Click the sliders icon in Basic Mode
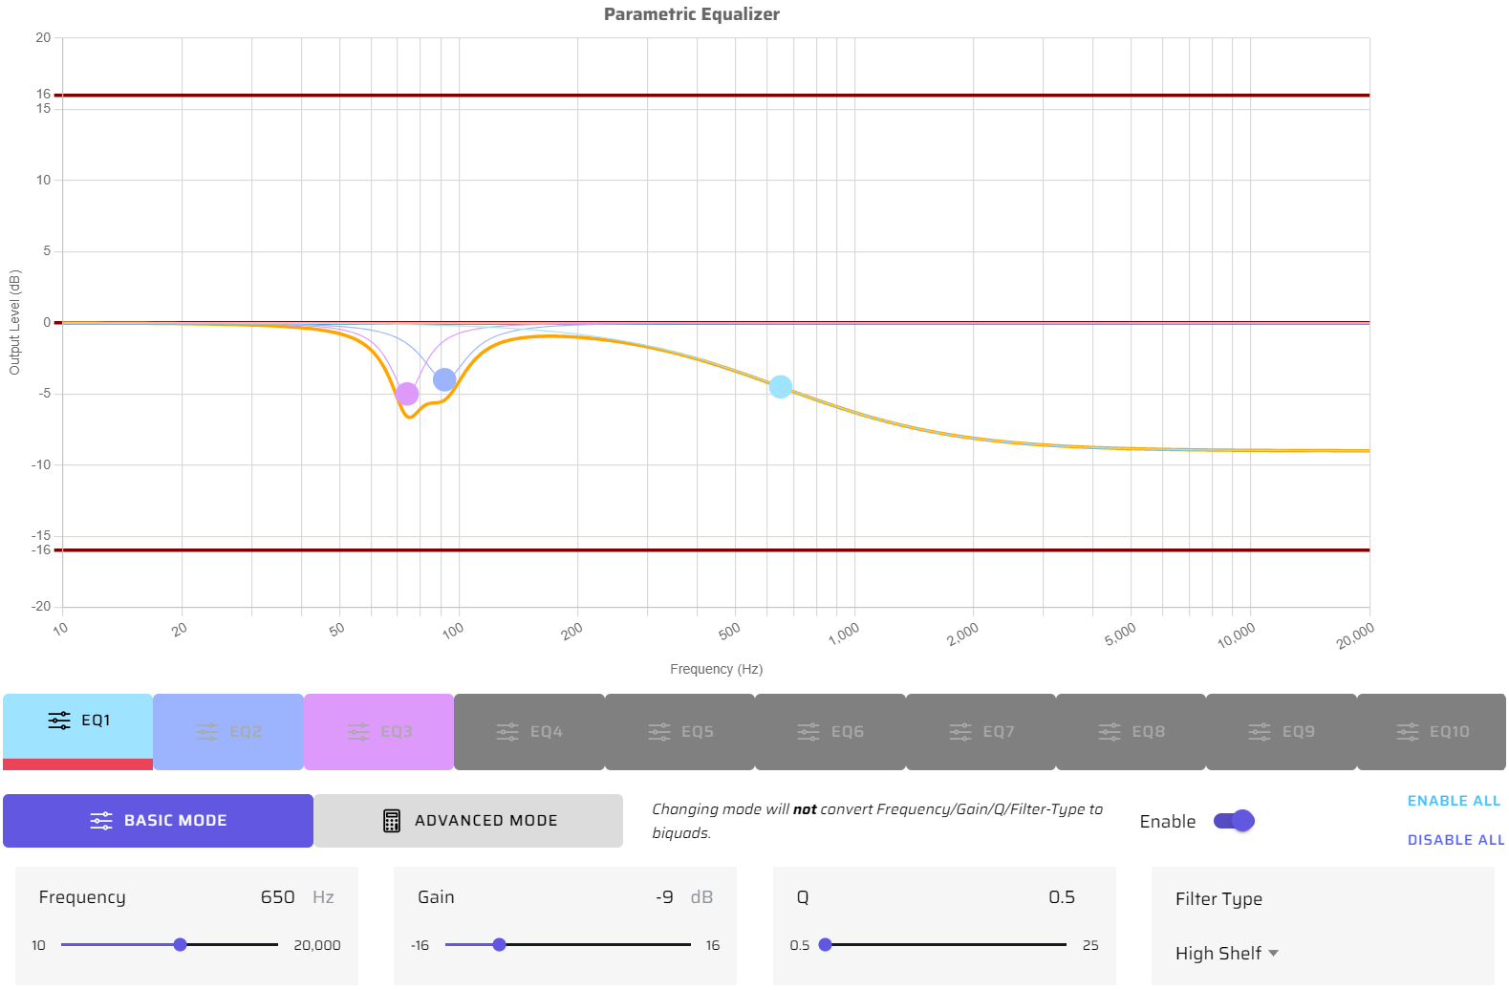This screenshot has width=1509, height=990. (x=101, y=821)
